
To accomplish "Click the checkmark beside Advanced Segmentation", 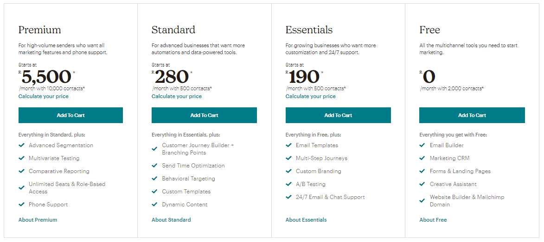I will tap(21, 145).
